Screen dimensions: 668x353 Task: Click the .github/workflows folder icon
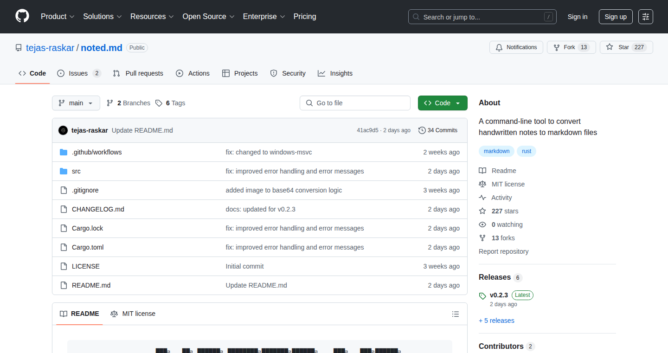point(64,152)
